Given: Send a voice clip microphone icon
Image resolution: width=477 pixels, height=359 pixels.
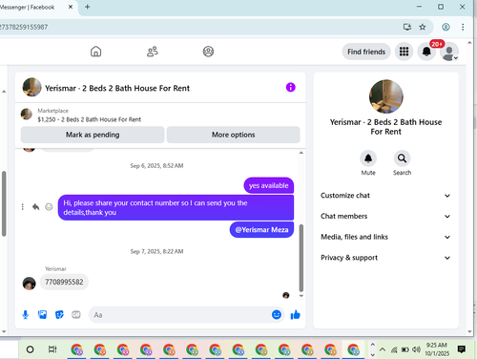Looking at the screenshot, I should click(26, 315).
